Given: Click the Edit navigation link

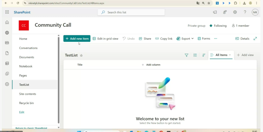Looking at the screenshot, I should tap(22, 112).
